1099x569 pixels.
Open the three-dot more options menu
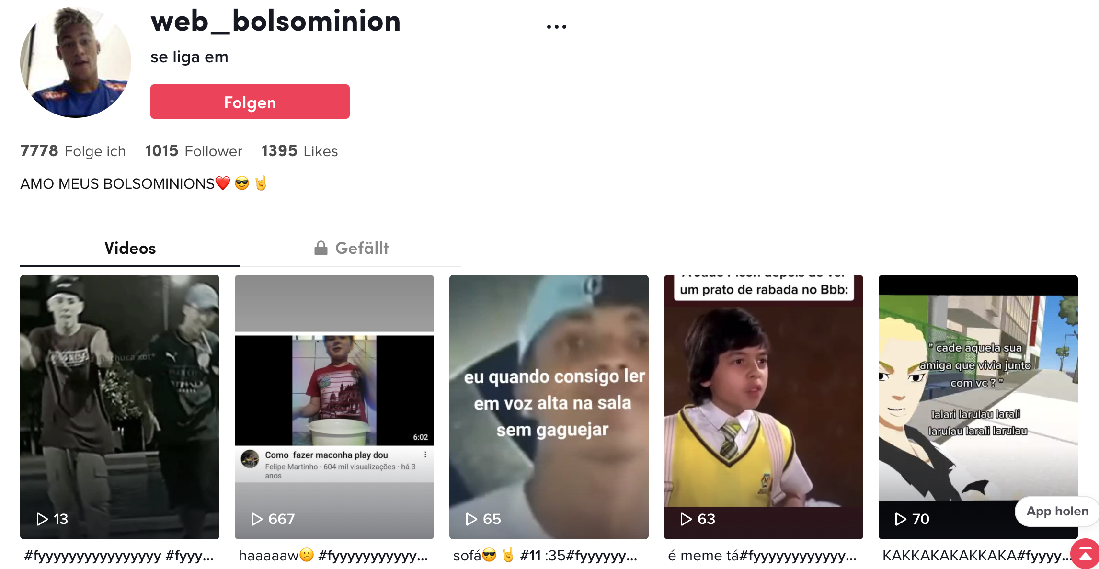point(556,26)
